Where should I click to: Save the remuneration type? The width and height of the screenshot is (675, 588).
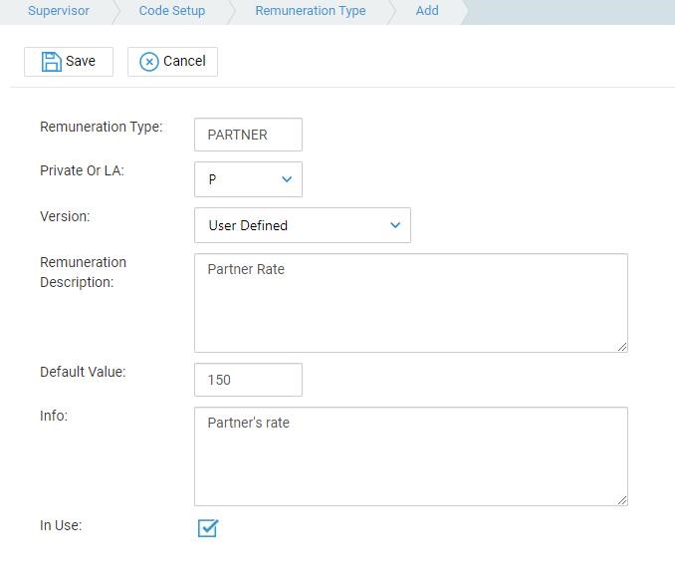click(x=69, y=62)
